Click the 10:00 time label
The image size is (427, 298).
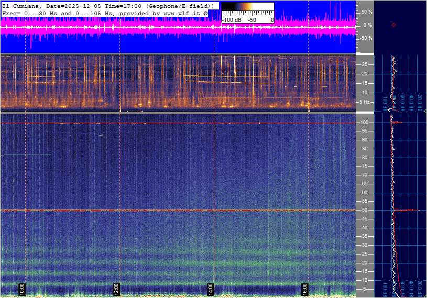21,289
